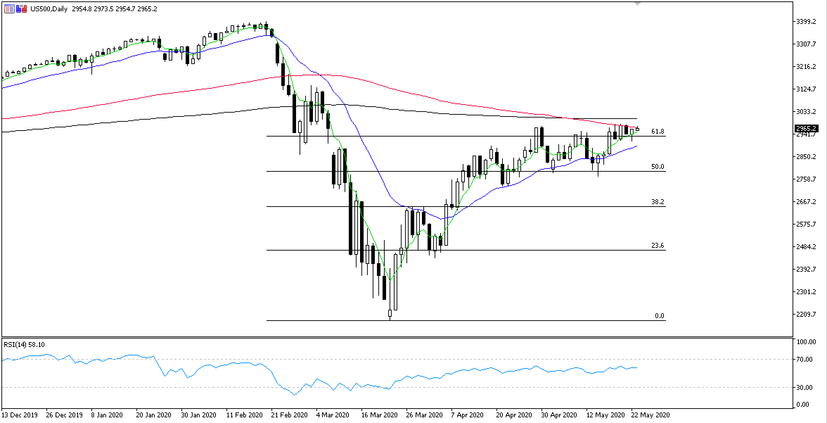Toggle the One Click Trading panel icon
This screenshot has height=423, width=827.
pos(21,9)
